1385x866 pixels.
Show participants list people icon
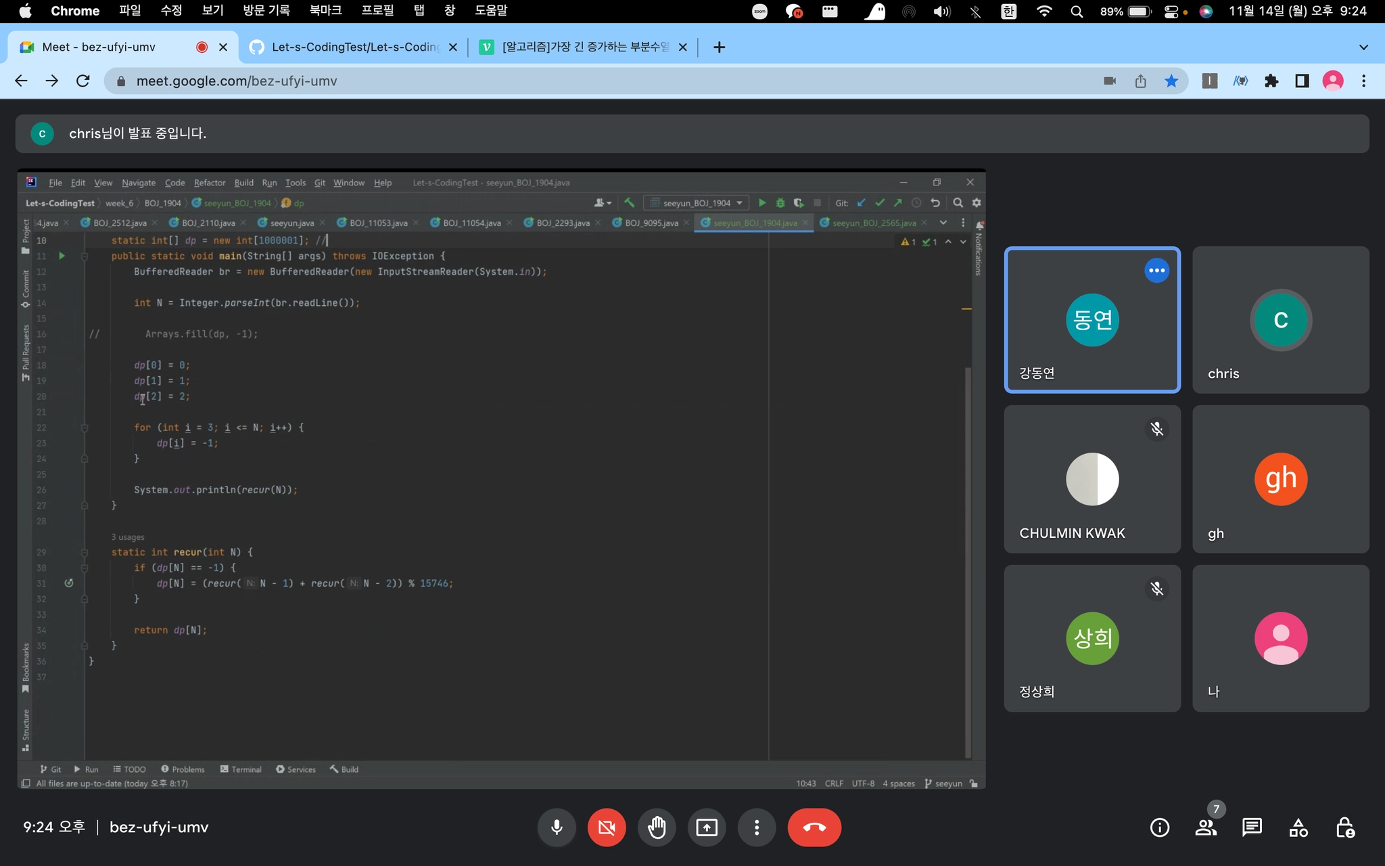coord(1206,827)
